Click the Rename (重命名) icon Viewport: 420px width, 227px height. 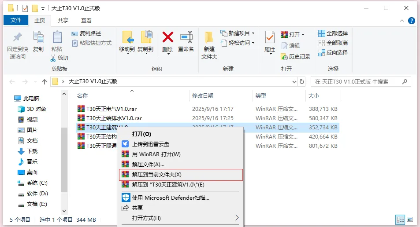186,37
